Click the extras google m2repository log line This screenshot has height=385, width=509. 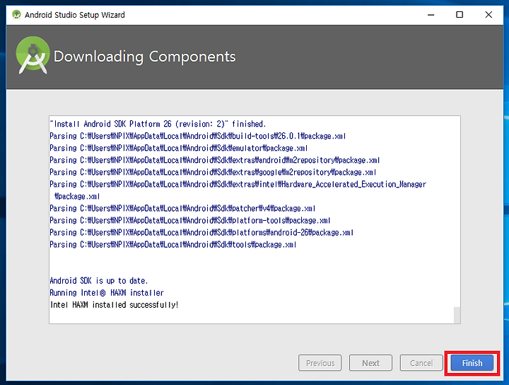pos(213,172)
